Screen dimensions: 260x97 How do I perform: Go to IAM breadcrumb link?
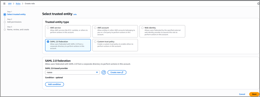pyautogui.click(x=10, y=3)
